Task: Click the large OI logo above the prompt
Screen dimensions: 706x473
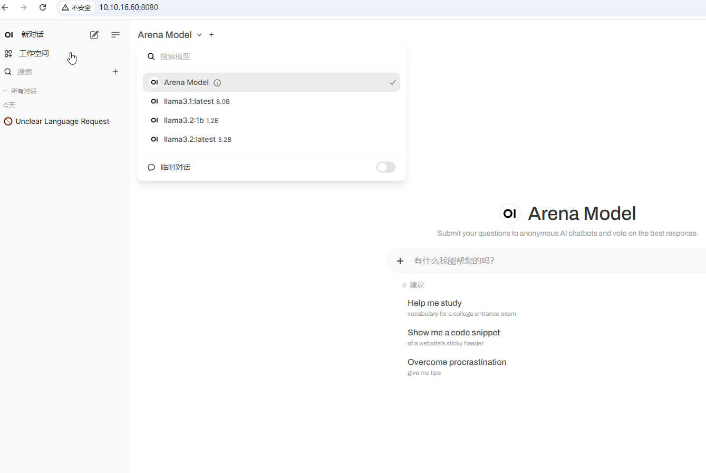Action: (510, 214)
